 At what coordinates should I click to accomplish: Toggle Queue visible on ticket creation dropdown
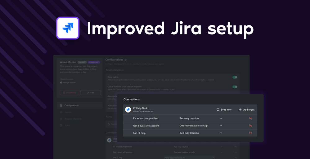point(235,87)
